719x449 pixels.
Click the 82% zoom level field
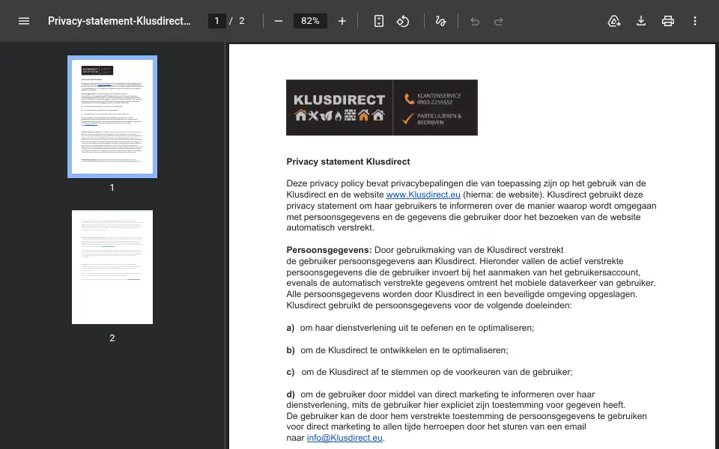click(310, 21)
